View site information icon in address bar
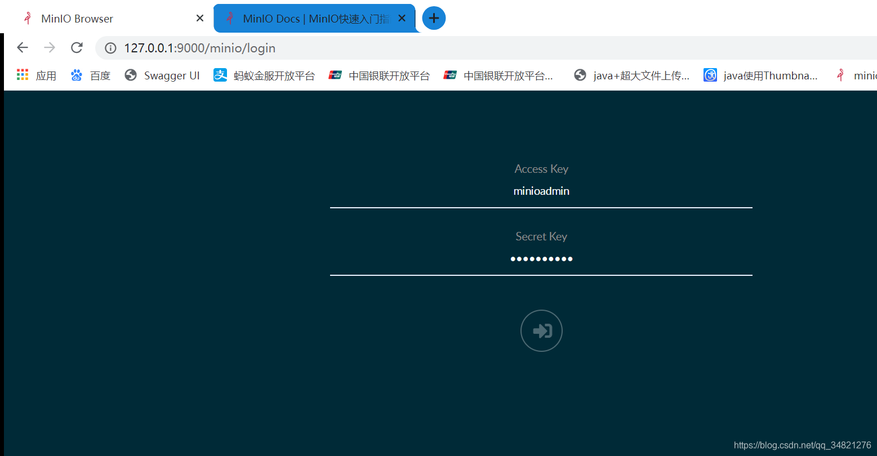Image resolution: width=877 pixels, height=456 pixels. 111,48
